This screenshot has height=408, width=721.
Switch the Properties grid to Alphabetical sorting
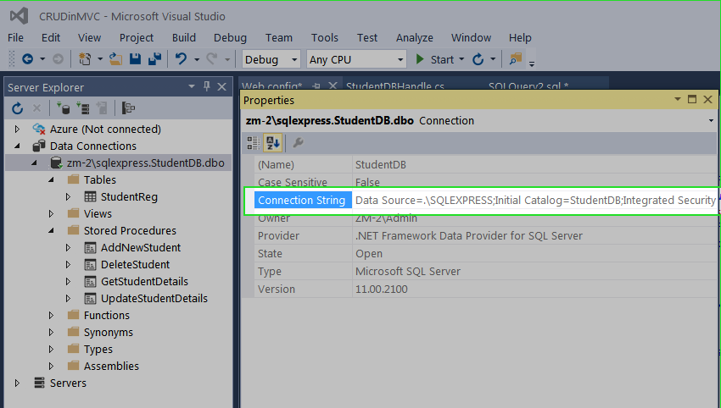pos(272,143)
